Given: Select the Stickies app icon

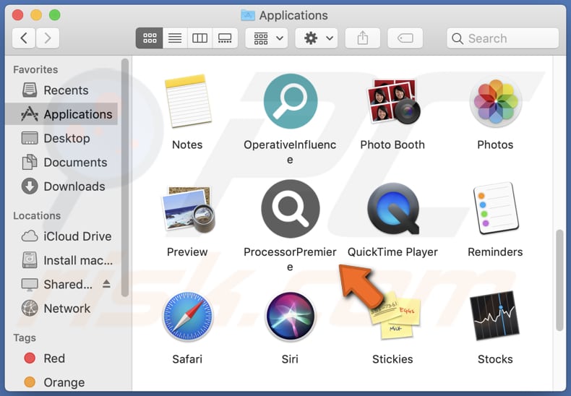Looking at the screenshot, I should (x=395, y=315).
